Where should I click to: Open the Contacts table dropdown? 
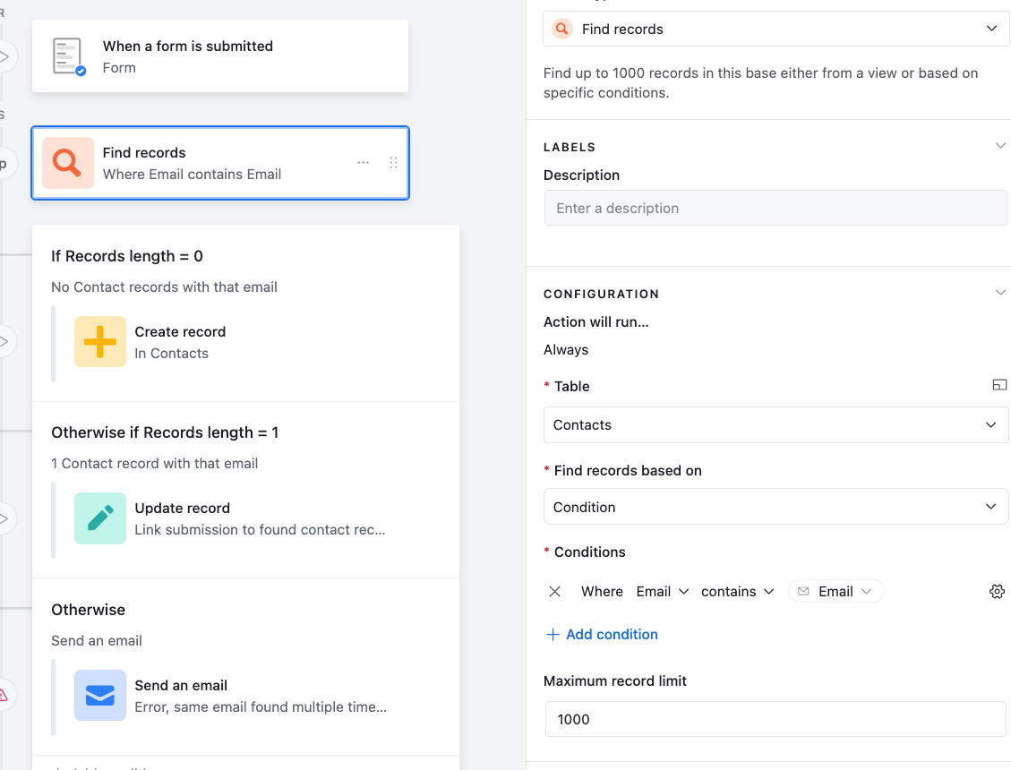click(x=775, y=425)
